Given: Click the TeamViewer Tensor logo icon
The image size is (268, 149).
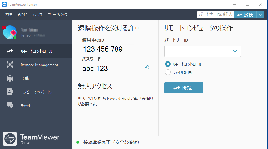Looking at the screenshot, I should click(10, 139).
